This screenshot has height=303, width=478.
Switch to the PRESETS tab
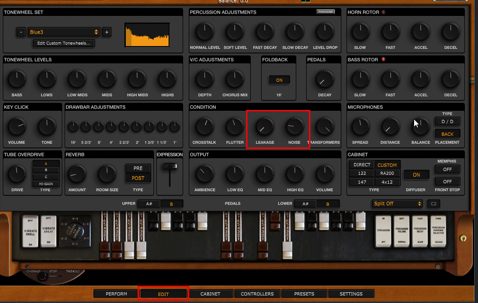pos(304,294)
